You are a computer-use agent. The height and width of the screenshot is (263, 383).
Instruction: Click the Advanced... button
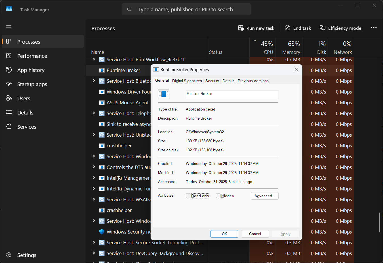click(x=264, y=196)
